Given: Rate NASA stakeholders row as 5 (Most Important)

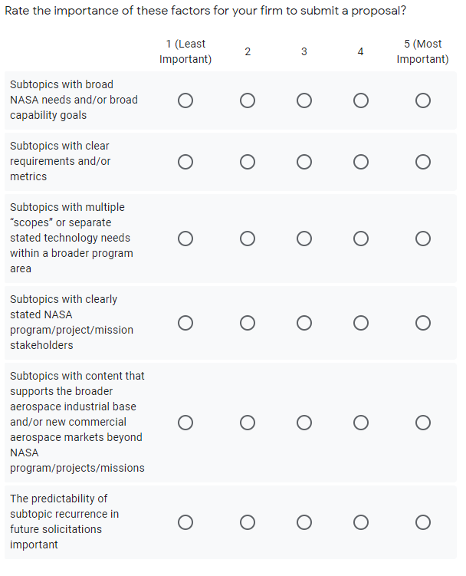Looking at the screenshot, I should click(422, 323).
